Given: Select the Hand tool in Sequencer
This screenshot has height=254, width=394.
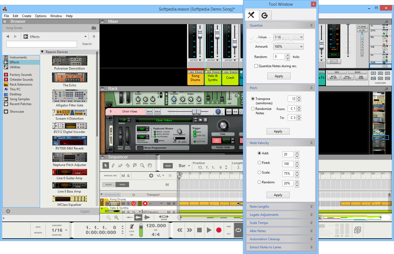Looking at the screenshot, I should (150, 165).
